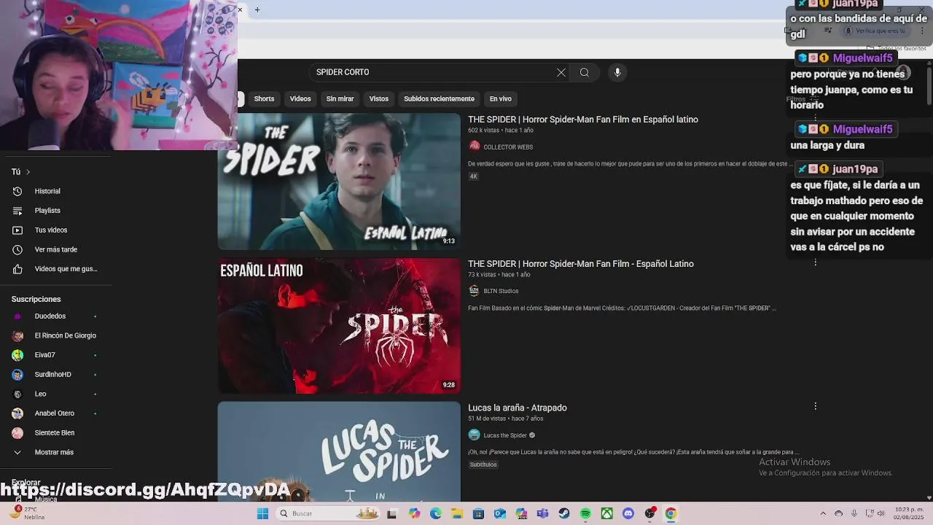
Task: Click COLLECTOR WEBS channel avatar
Action: point(475,147)
